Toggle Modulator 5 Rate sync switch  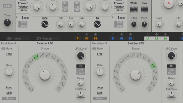[x=94, y=48]
